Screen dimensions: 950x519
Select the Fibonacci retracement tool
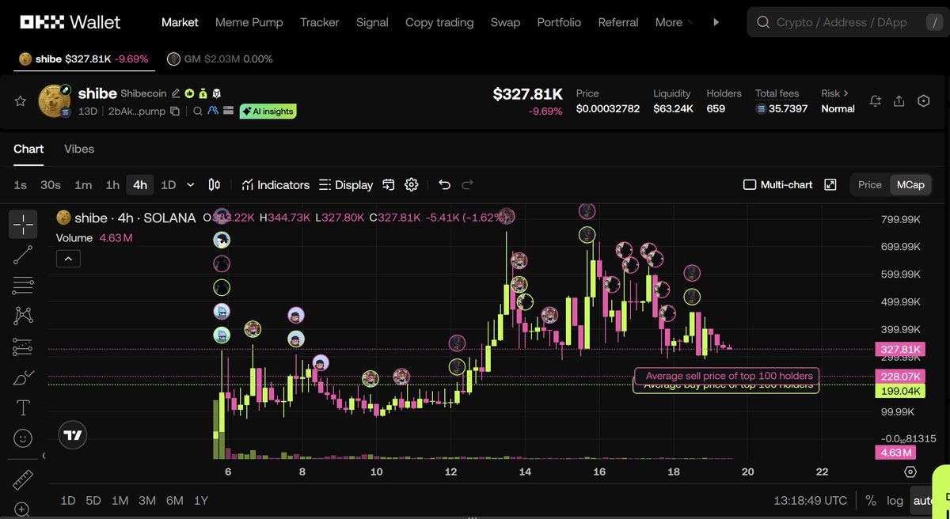click(24, 286)
